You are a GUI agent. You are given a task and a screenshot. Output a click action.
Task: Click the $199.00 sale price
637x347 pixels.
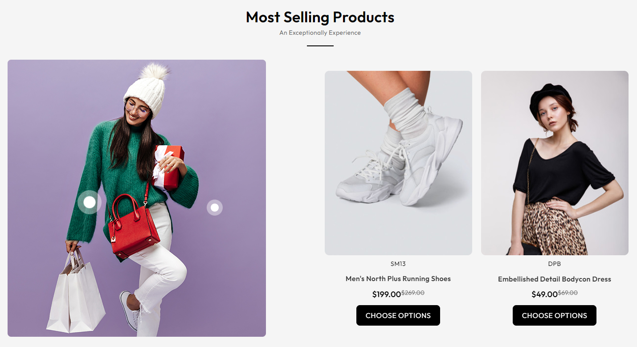(x=386, y=294)
